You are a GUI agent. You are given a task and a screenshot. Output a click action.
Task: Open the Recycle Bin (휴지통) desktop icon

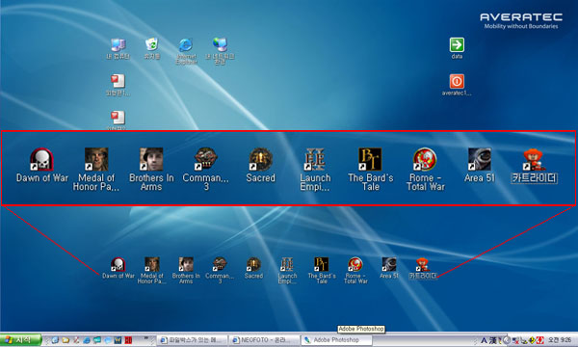(152, 48)
